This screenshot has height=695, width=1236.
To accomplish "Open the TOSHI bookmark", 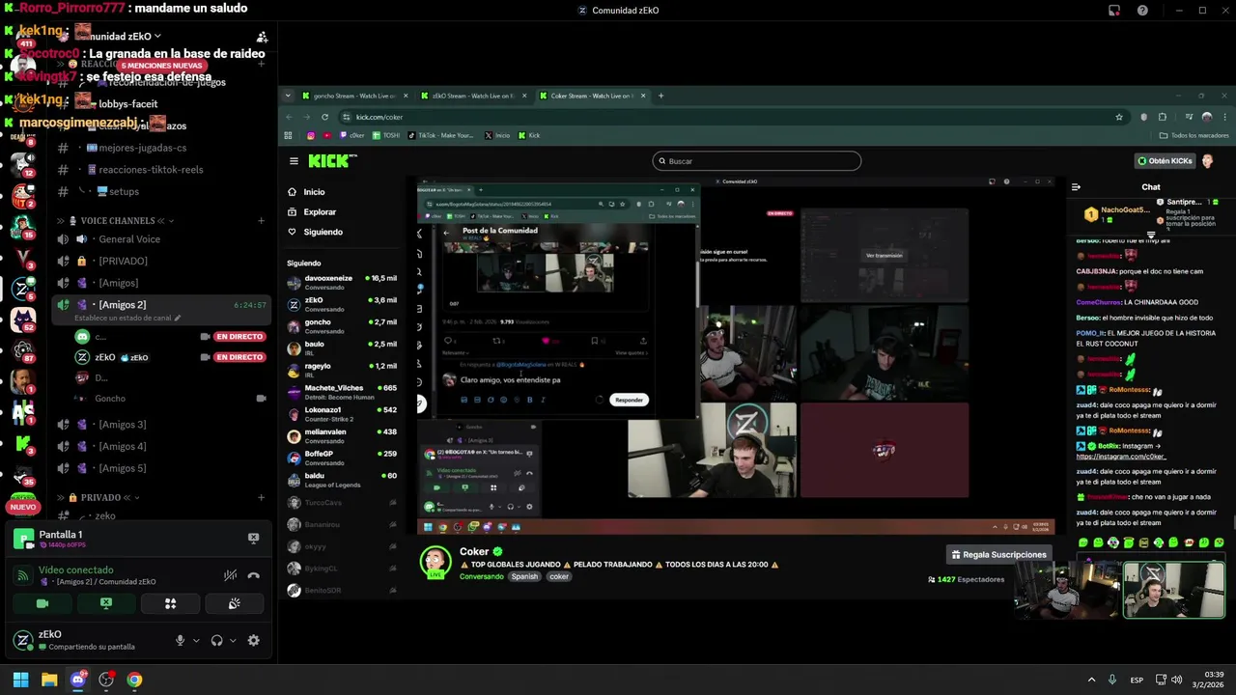I will coord(386,135).
